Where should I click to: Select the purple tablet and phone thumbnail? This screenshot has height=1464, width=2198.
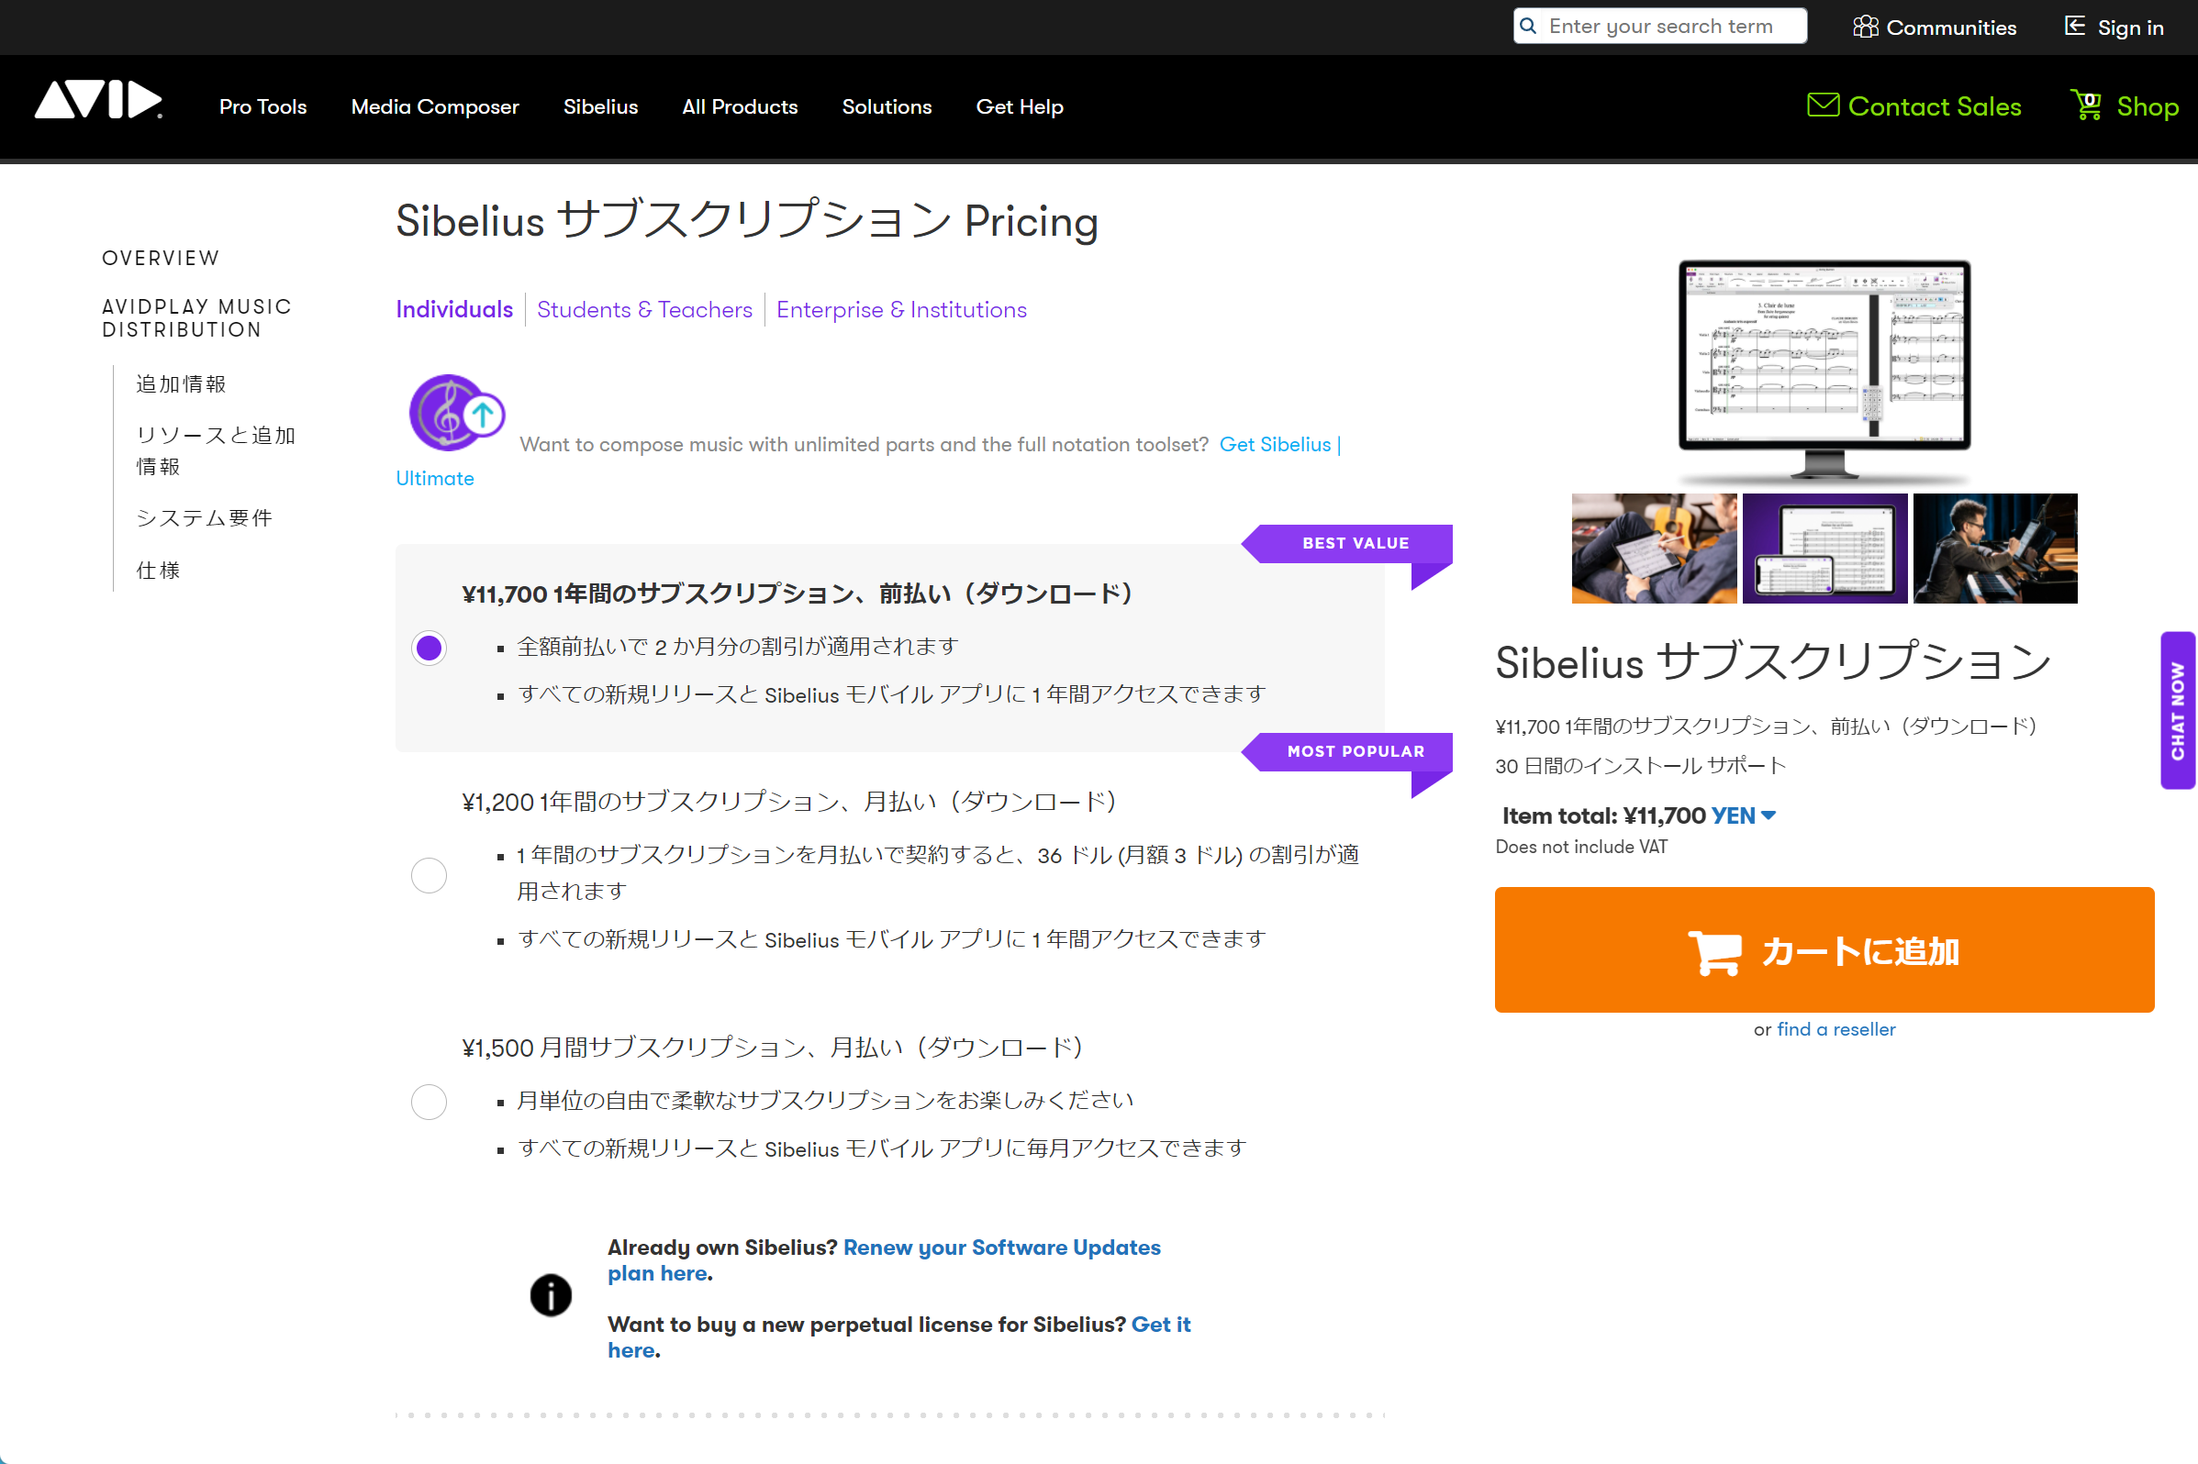pos(1824,548)
